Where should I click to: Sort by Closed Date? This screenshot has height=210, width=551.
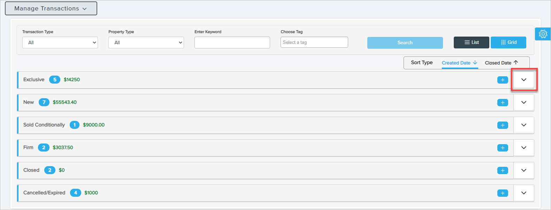click(501, 63)
